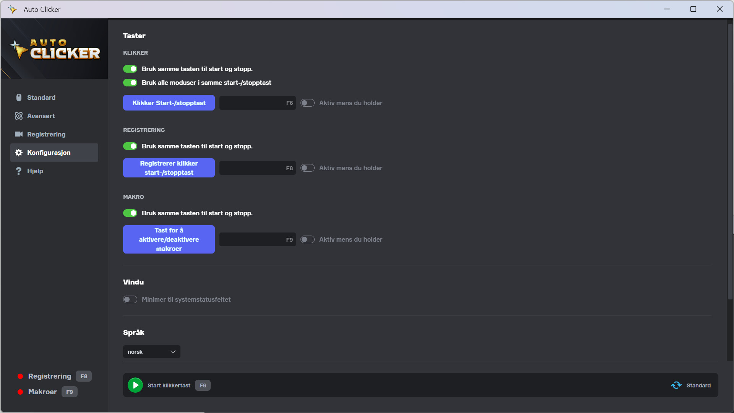Click the 'REGISTRERING' section label
The width and height of the screenshot is (734, 413).
point(144,130)
